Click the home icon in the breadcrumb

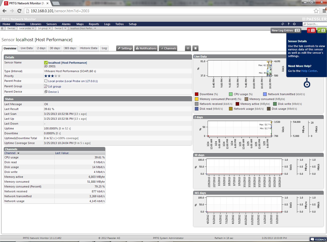(2, 28)
